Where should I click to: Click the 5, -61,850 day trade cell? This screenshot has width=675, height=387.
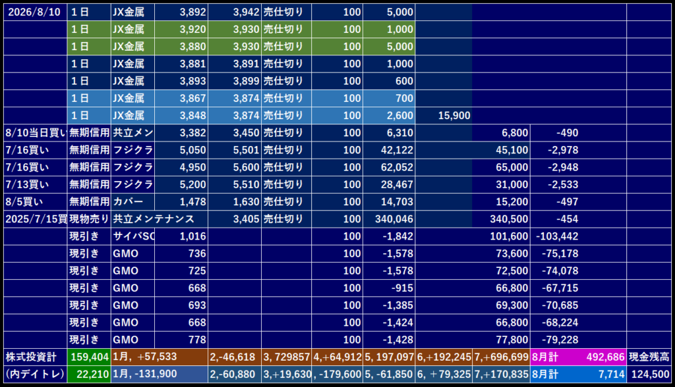coord(389,374)
